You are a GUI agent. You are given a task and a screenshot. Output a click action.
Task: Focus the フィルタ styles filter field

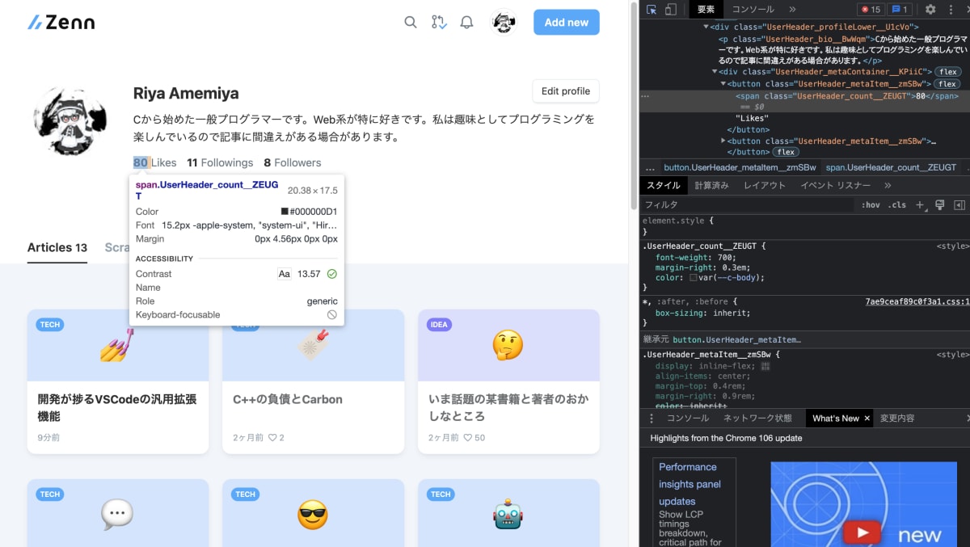pos(748,205)
